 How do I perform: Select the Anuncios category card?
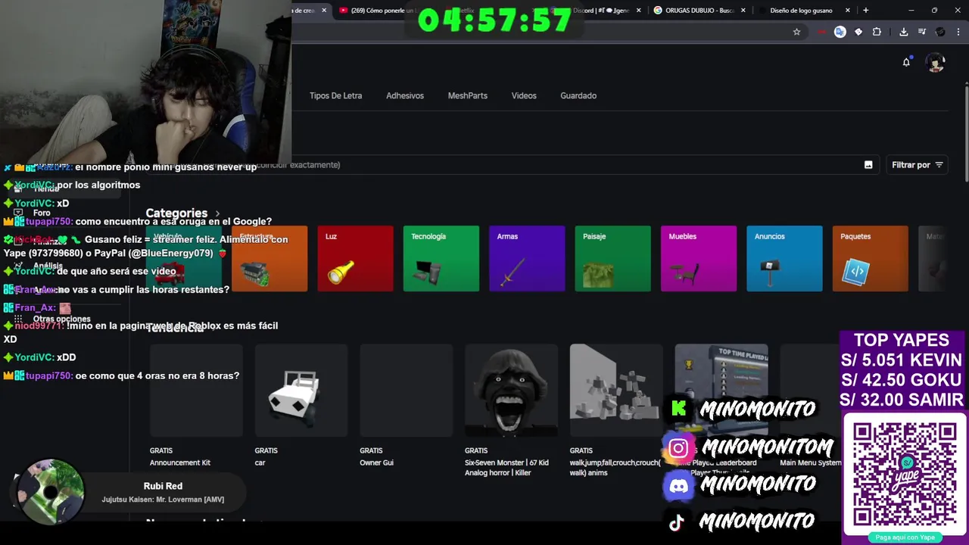click(x=784, y=258)
